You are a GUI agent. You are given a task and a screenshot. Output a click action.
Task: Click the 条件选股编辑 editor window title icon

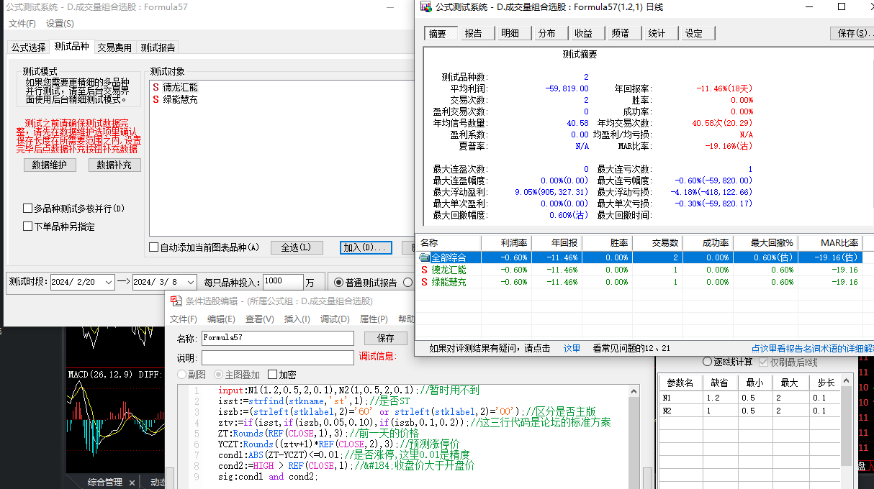click(x=176, y=301)
